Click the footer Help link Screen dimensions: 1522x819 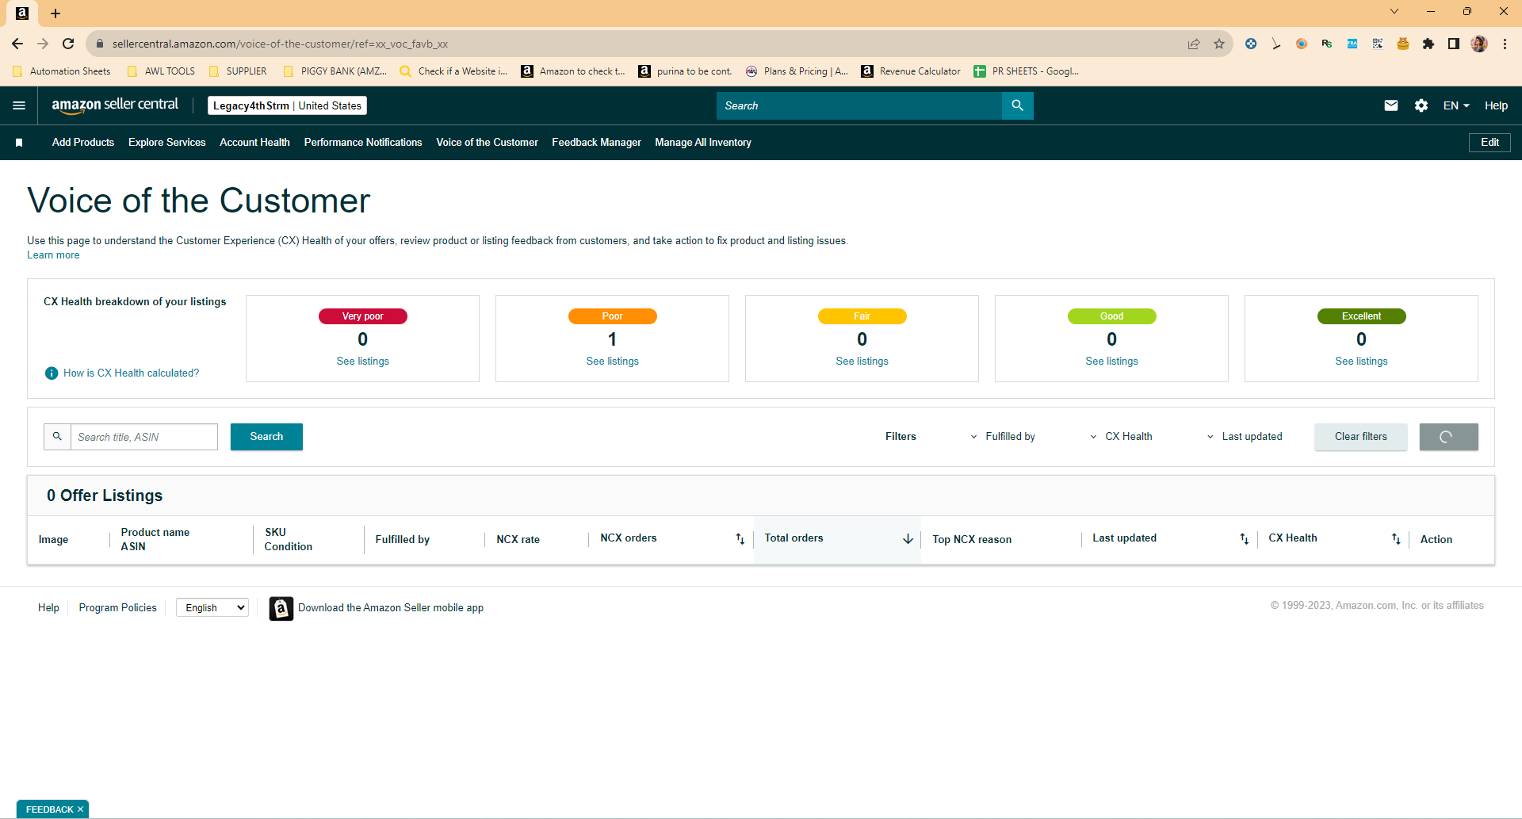point(48,608)
